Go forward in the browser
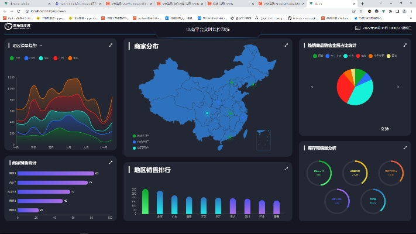The height and width of the screenshot is (234, 416). 12,11
